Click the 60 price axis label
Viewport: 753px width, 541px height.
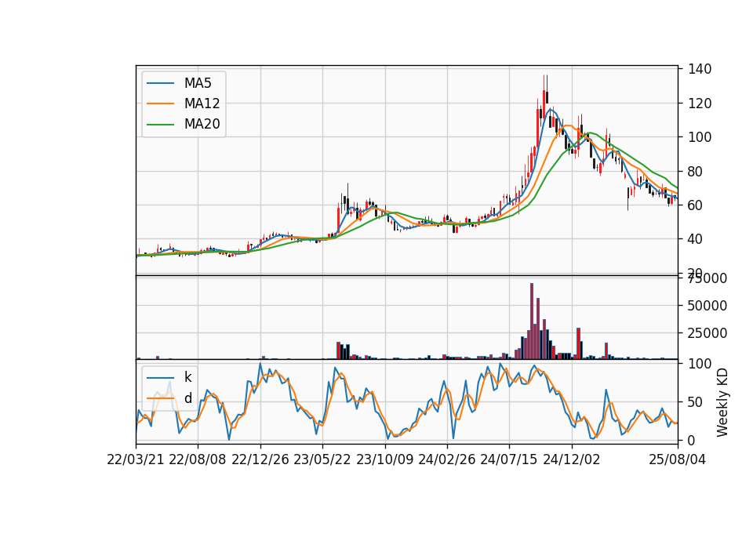[x=696, y=205]
